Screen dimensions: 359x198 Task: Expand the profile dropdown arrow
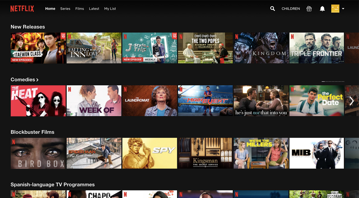point(343,9)
